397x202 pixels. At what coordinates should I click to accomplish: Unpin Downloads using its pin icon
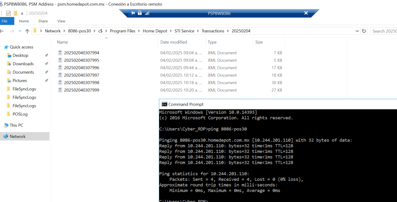pyautogui.click(x=47, y=64)
